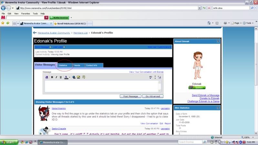Click the Insert Link globe icon
258x145 pixels.
point(74,77)
